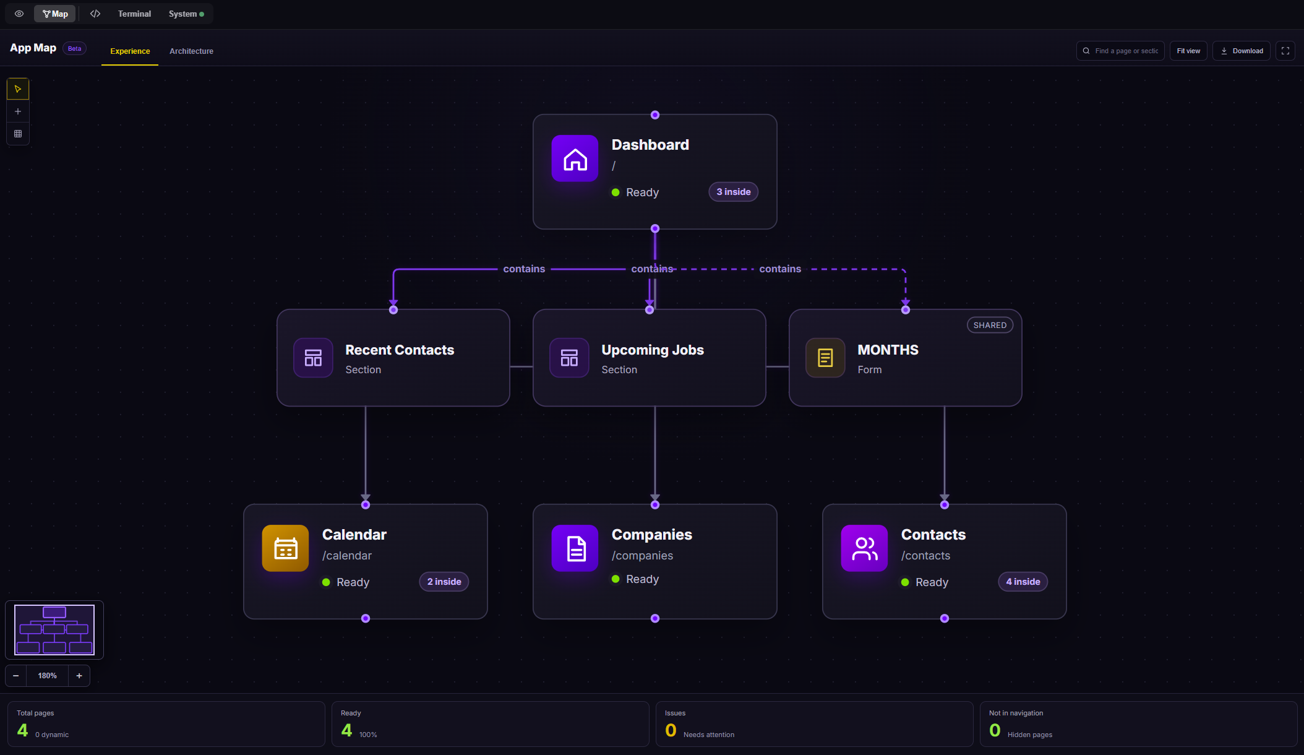Open the Terminal tab

coord(134,14)
